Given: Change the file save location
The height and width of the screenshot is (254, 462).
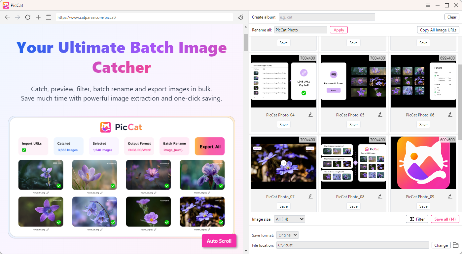Looking at the screenshot, I should (x=441, y=245).
